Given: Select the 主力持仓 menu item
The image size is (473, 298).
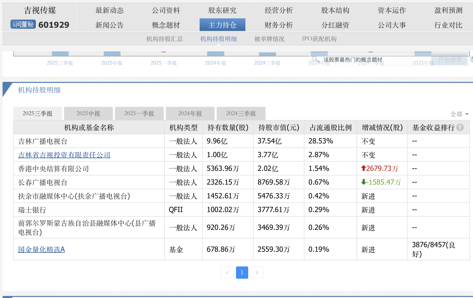Looking at the screenshot, I should pyautogui.click(x=223, y=25).
